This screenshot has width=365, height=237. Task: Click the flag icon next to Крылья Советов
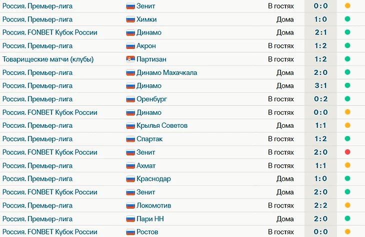click(130, 125)
